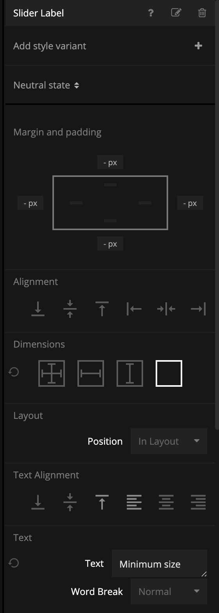Open the Word Break Normal dropdown
The width and height of the screenshot is (219, 613).
point(169,591)
